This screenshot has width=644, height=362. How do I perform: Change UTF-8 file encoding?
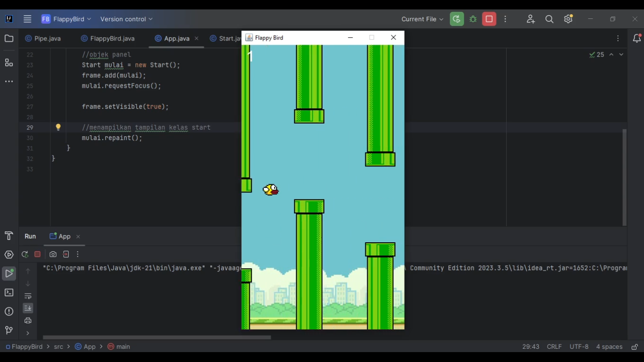point(579,347)
